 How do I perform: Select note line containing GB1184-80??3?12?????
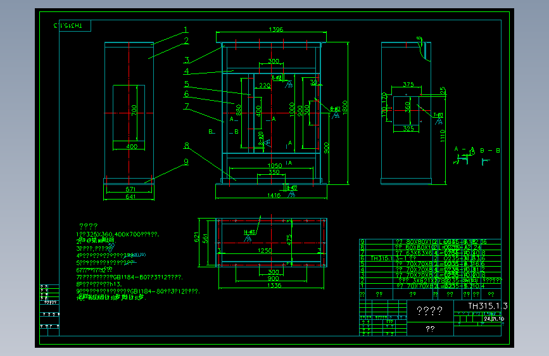[x=138, y=291]
